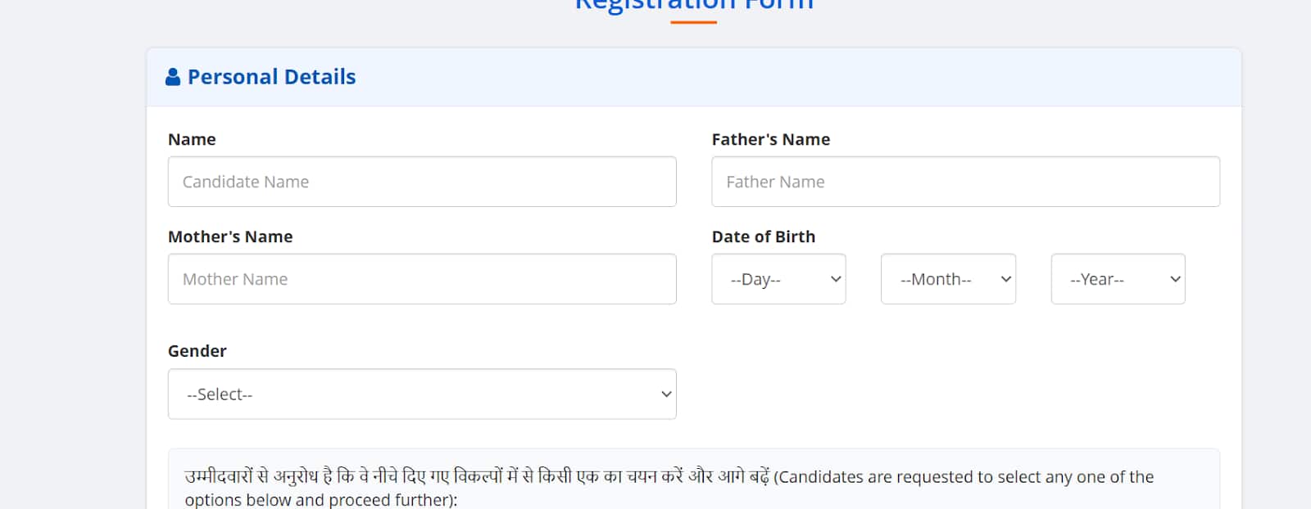Click the Father's Name label
The image size is (1311, 509).
point(770,140)
